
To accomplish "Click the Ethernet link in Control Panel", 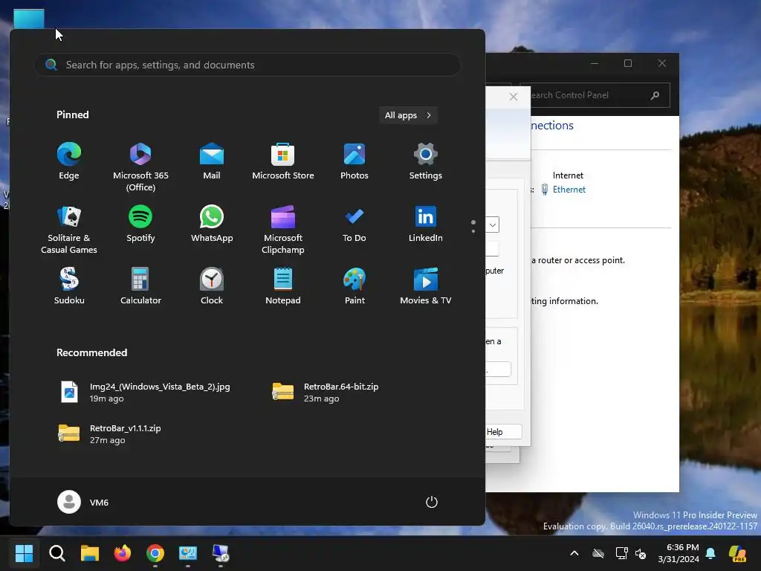I will (x=569, y=190).
